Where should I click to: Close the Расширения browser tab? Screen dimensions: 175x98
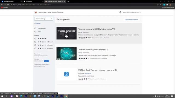[43, 2]
